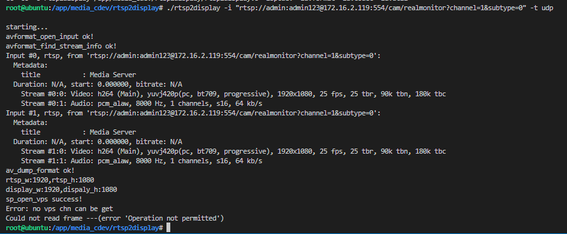
Task: Click the "display_w:1920,dispaly_h:1080" output line
Action: (x=61, y=189)
